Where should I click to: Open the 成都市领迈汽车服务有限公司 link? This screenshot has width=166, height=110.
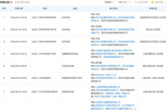point(119,109)
